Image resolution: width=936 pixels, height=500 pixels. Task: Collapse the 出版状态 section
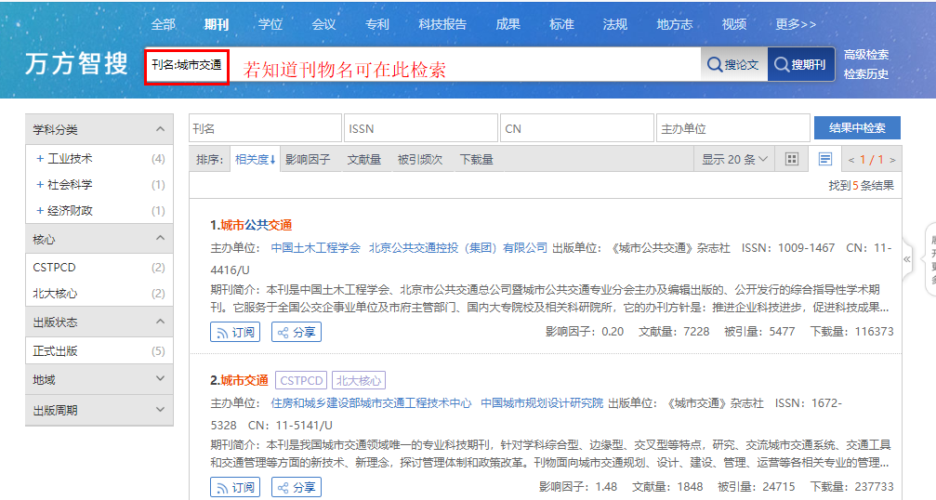[160, 322]
